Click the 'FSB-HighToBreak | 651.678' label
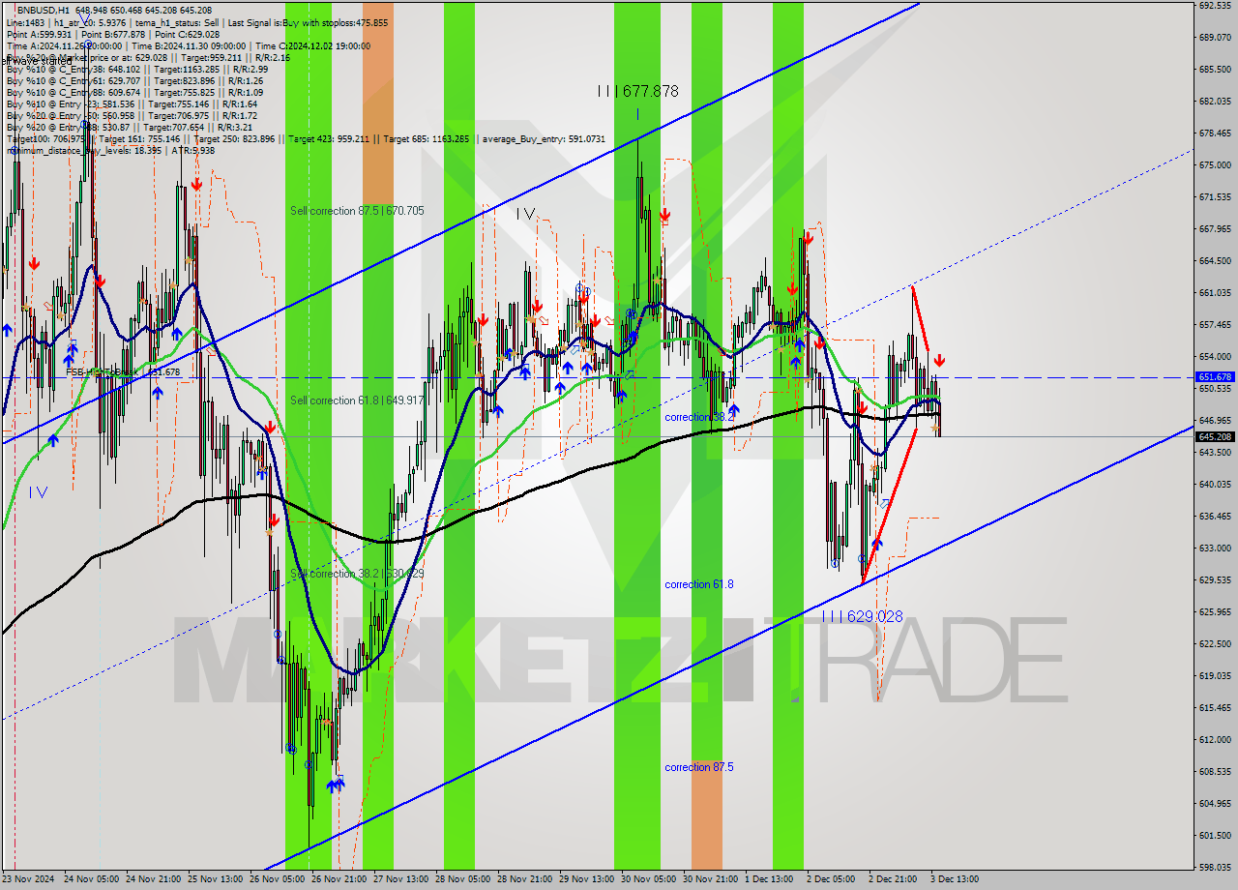This screenshot has width=1238, height=890. tap(123, 371)
